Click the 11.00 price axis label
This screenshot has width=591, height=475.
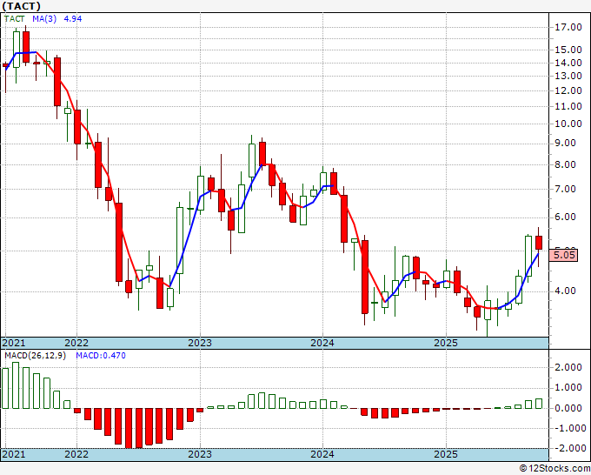coord(568,106)
